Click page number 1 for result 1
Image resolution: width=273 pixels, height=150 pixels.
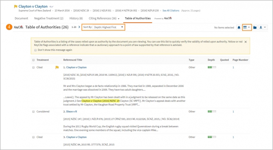click(x=233, y=68)
